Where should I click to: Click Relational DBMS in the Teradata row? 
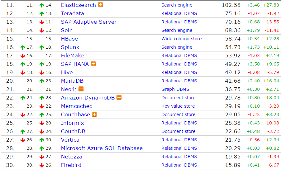[179, 13]
